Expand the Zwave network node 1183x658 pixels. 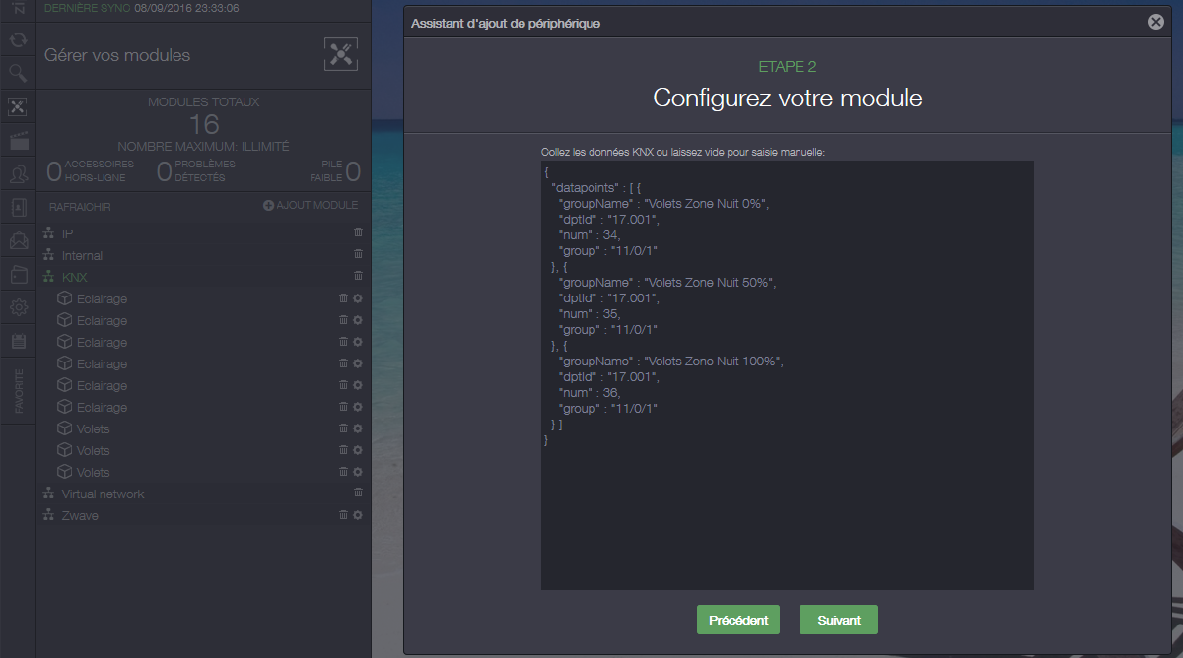[x=49, y=515]
